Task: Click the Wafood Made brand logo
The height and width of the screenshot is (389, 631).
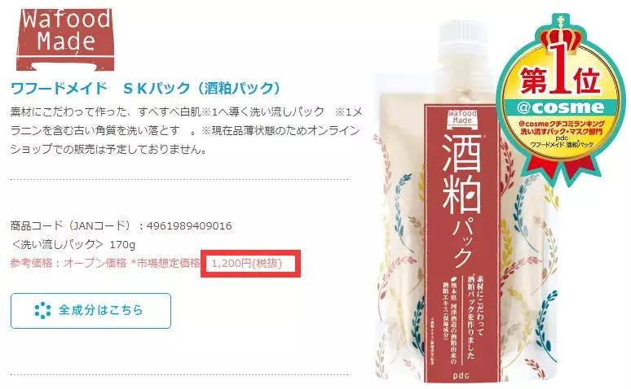Action: [x=65, y=39]
